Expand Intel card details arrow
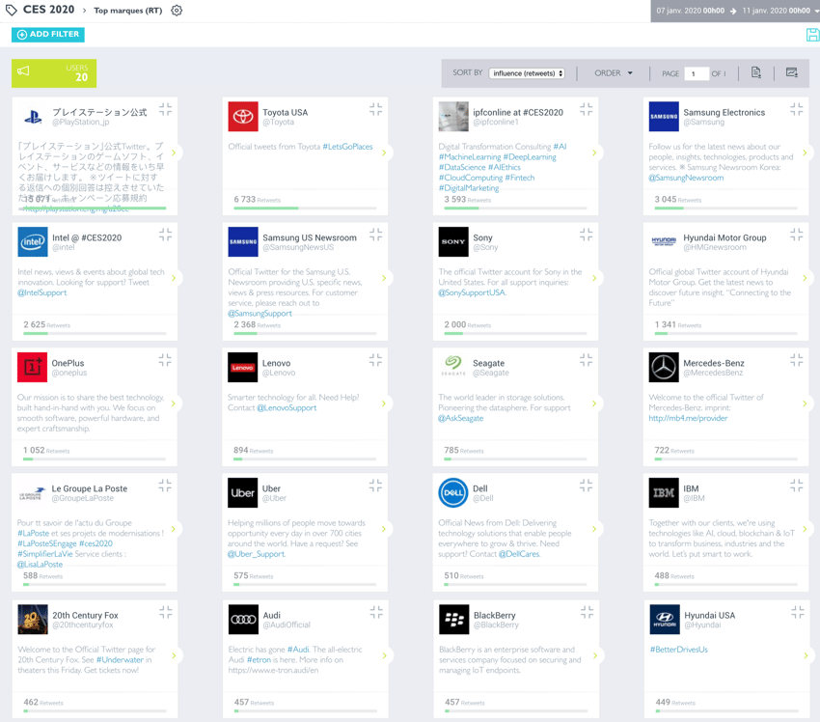Screen dimensions: 820x722 pyautogui.click(x=174, y=278)
